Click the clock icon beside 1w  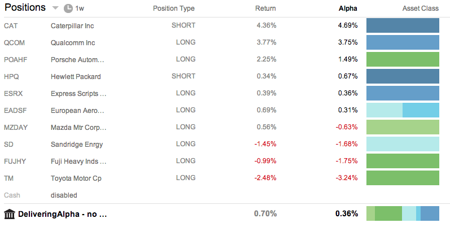click(x=68, y=8)
